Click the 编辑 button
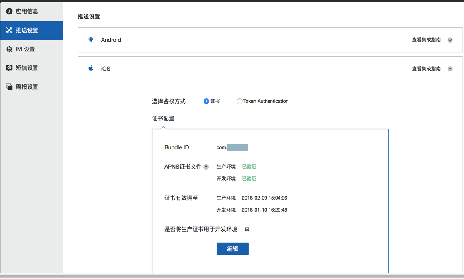Image resolution: width=464 pixels, height=279 pixels. tap(232, 249)
